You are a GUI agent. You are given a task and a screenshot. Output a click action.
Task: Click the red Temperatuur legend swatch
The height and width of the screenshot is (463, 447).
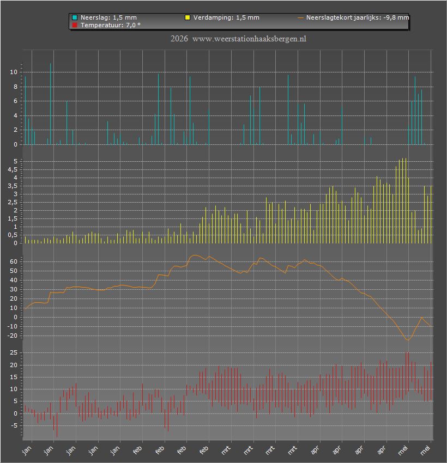(x=75, y=25)
